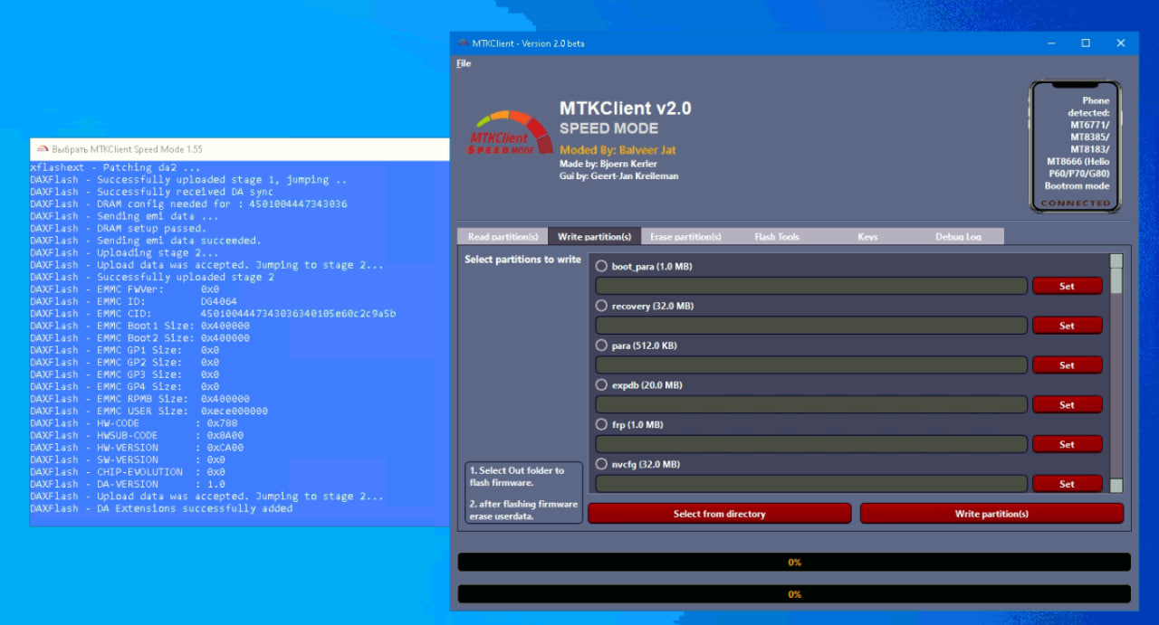Click Set button for boot_para partition
The image size is (1159, 625).
point(1067,286)
